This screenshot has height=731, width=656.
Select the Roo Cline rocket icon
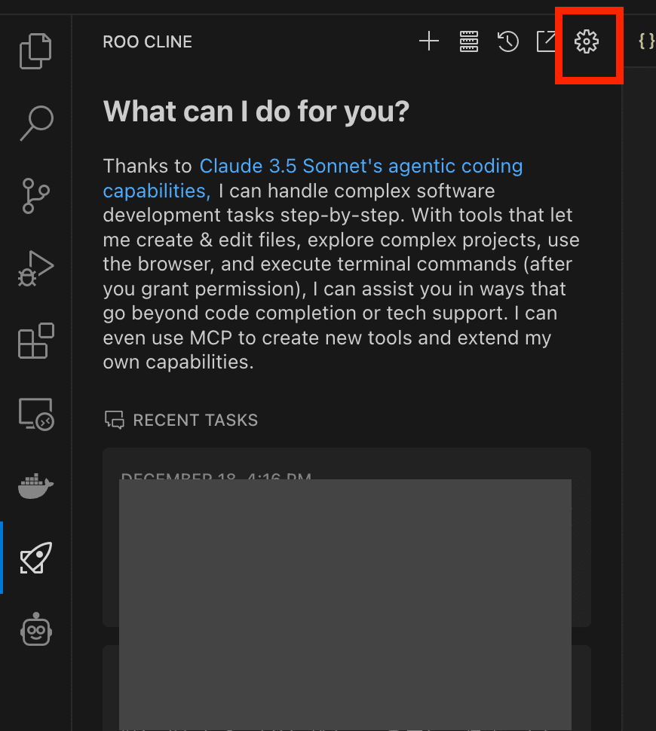pos(35,558)
